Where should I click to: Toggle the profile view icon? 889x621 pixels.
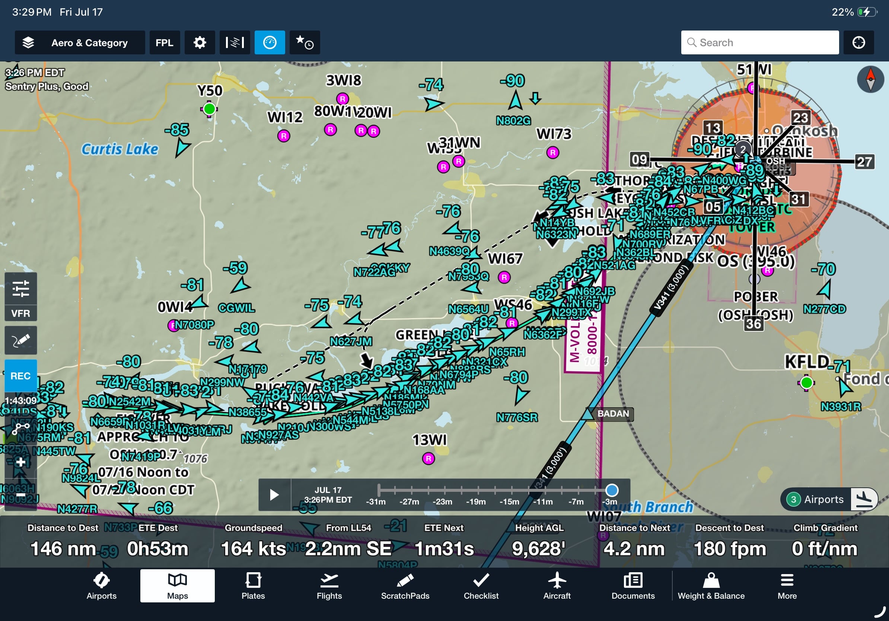(x=235, y=42)
